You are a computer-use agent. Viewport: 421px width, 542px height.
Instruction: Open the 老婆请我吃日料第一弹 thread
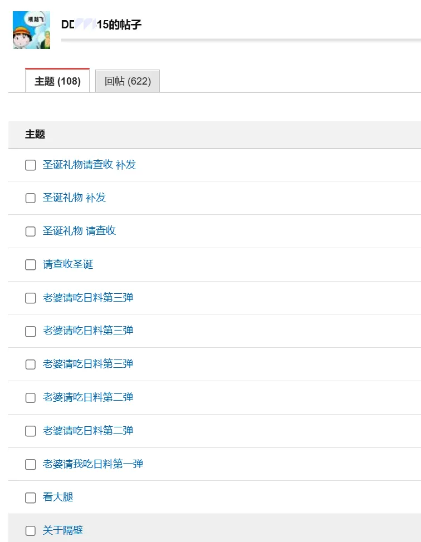(93, 464)
